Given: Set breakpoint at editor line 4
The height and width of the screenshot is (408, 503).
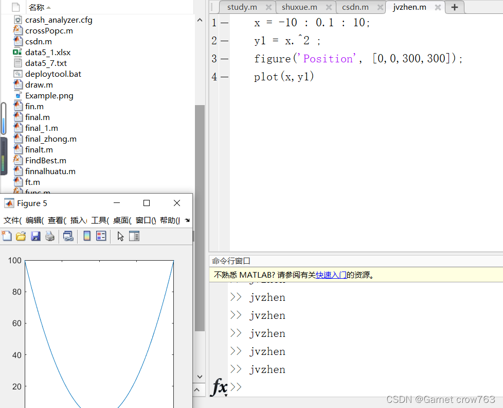Looking at the screenshot, I should coord(225,77).
